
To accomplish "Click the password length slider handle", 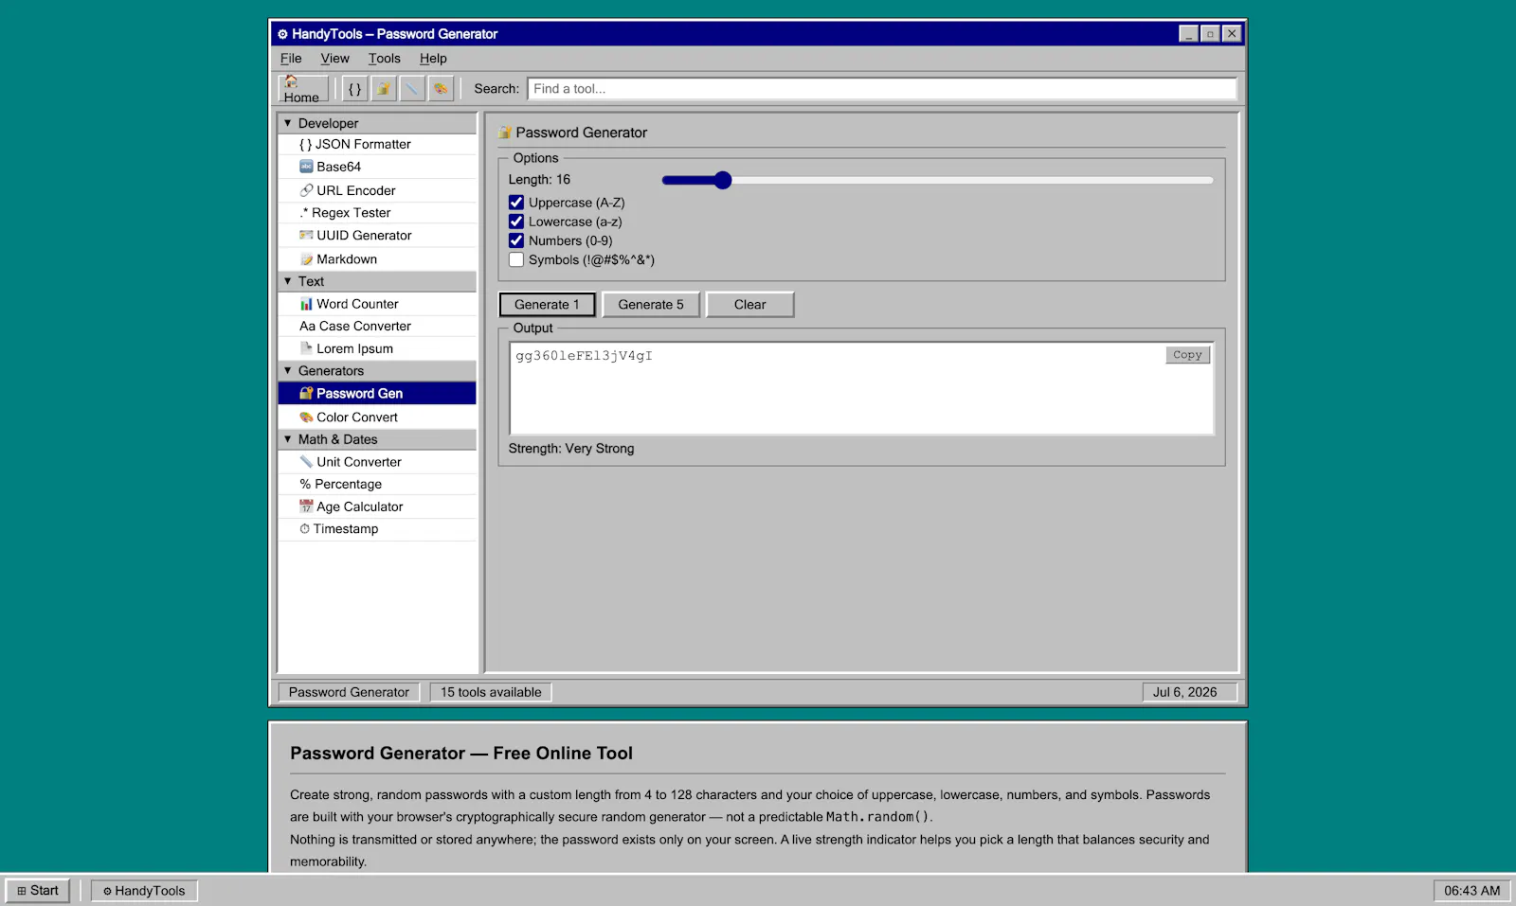I will coord(723,180).
